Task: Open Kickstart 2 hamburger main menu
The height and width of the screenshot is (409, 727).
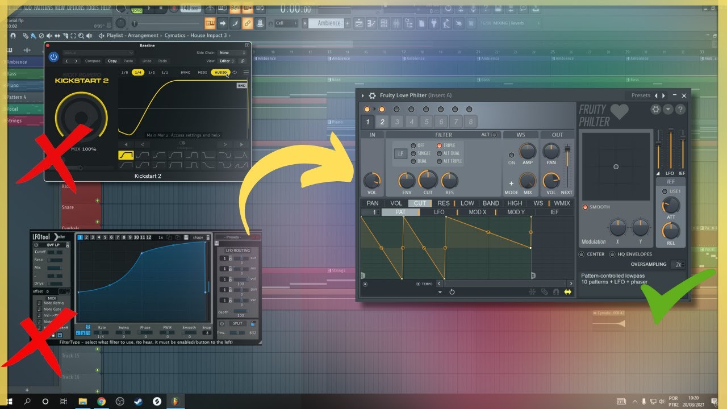Action: click(246, 73)
